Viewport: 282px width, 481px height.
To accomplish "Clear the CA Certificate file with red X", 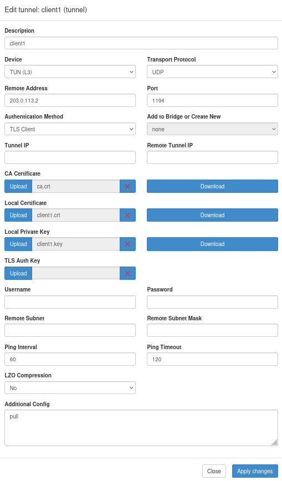I will (127, 186).
